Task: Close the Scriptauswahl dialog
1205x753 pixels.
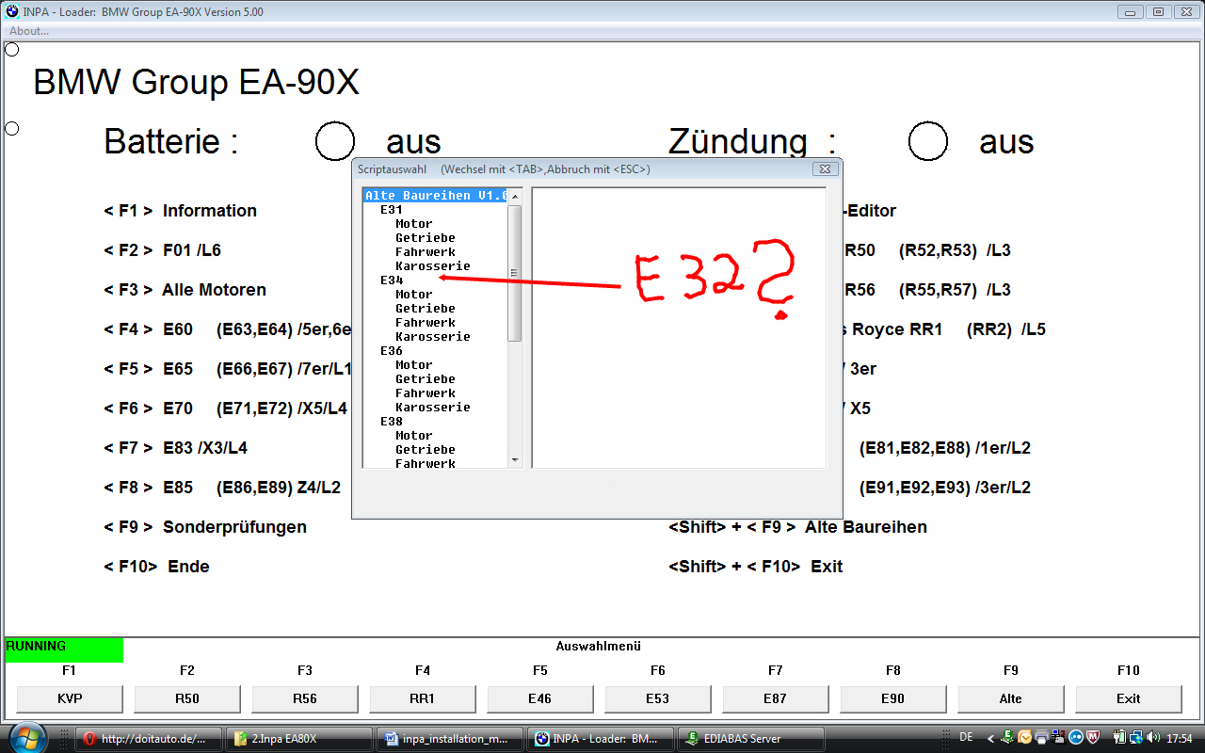Action: pos(825,169)
